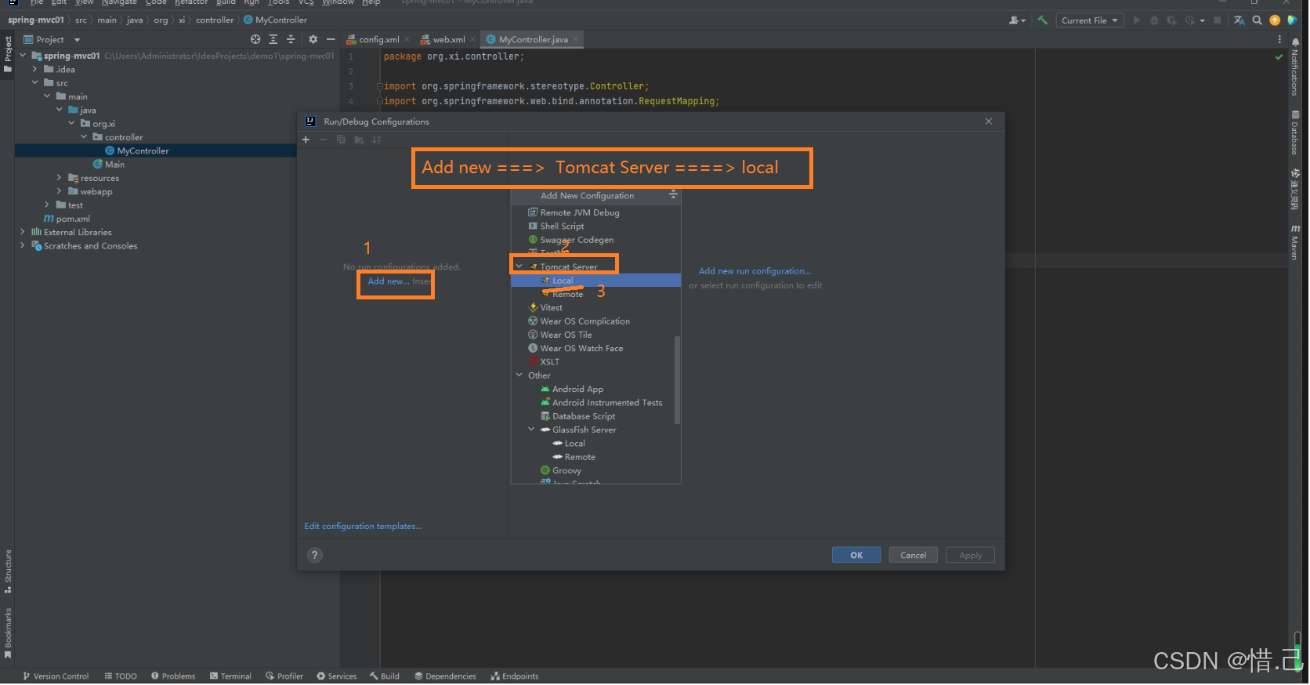The image size is (1310, 685).
Task: Select Local under Tomcat Server
Action: [596, 281]
